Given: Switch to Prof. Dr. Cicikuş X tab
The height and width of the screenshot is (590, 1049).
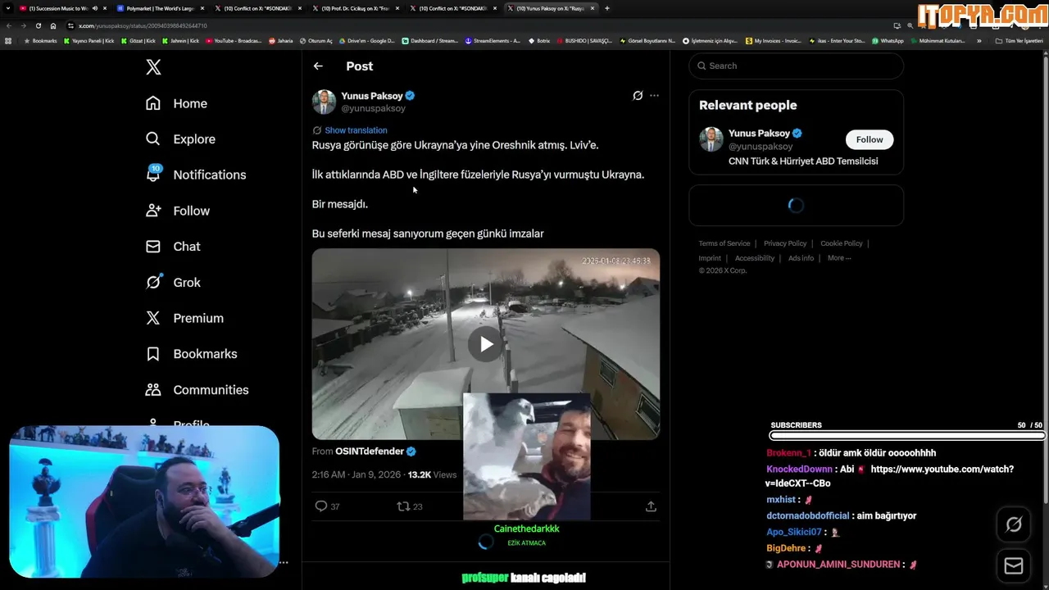Looking at the screenshot, I should 354,8.
